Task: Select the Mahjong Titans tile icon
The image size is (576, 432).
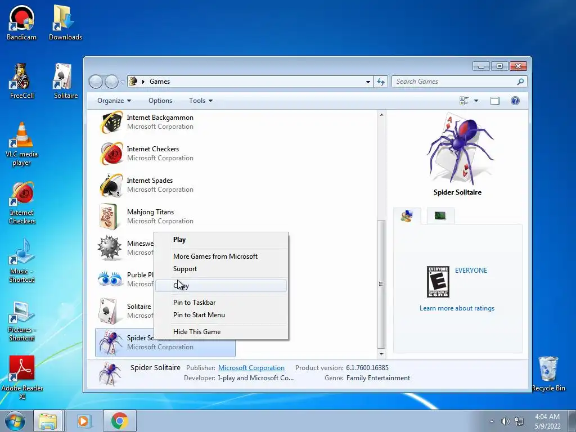Action: pos(109,217)
